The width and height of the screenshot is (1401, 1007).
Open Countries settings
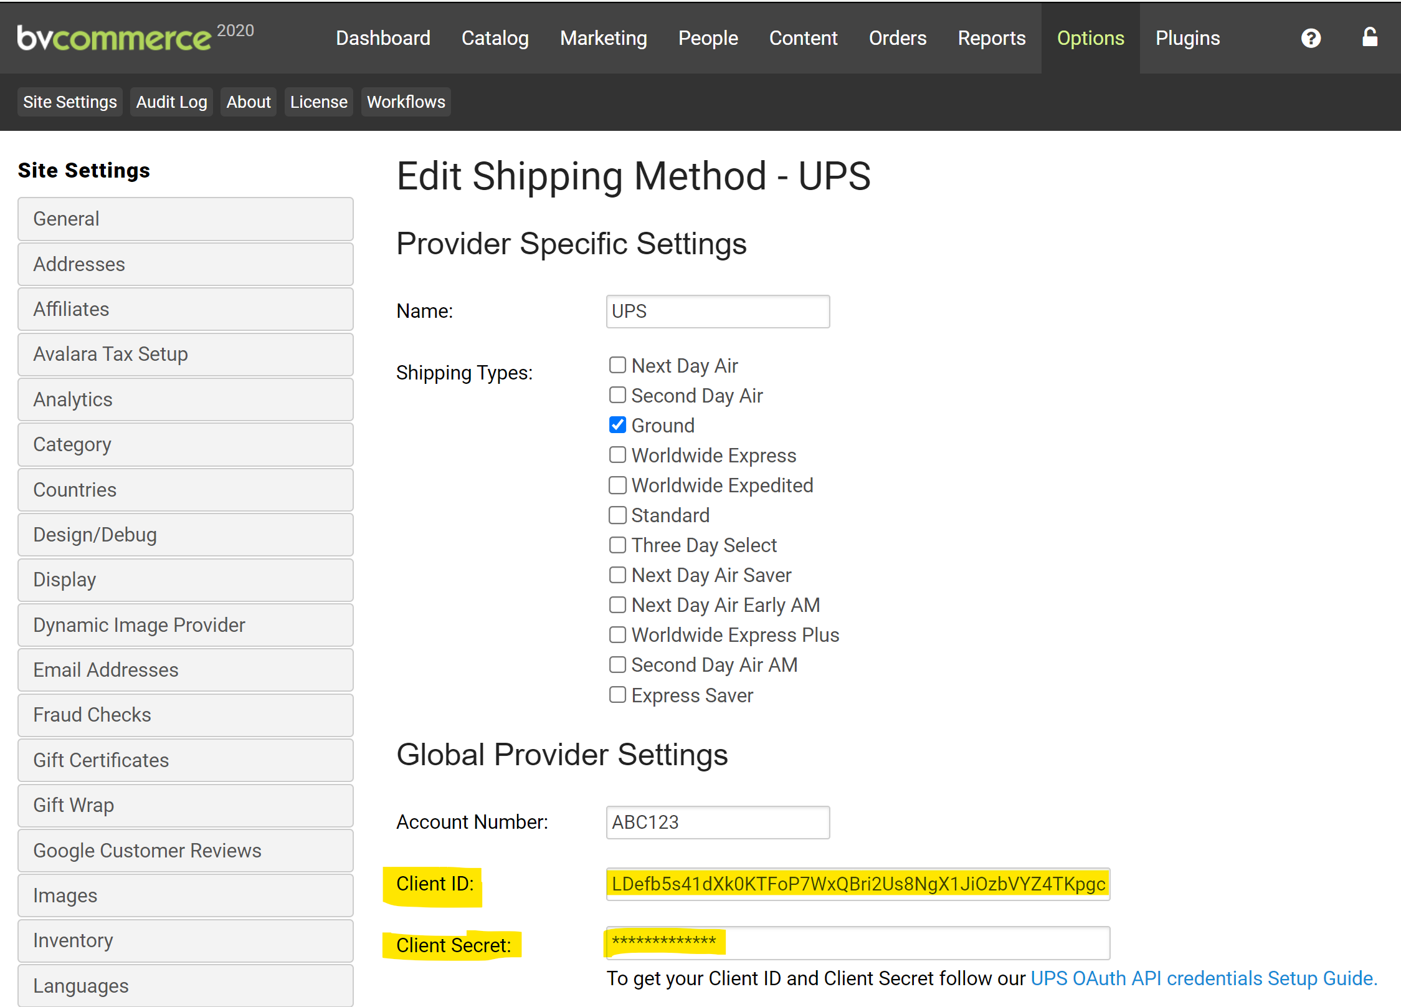click(x=186, y=490)
